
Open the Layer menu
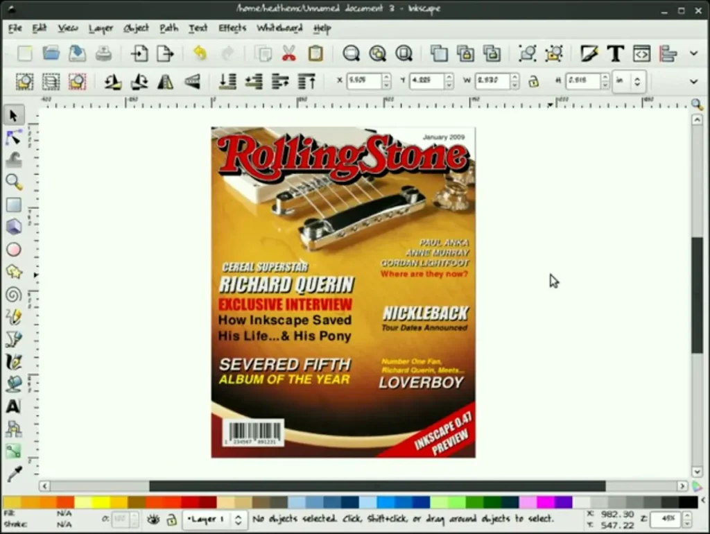pos(101,28)
